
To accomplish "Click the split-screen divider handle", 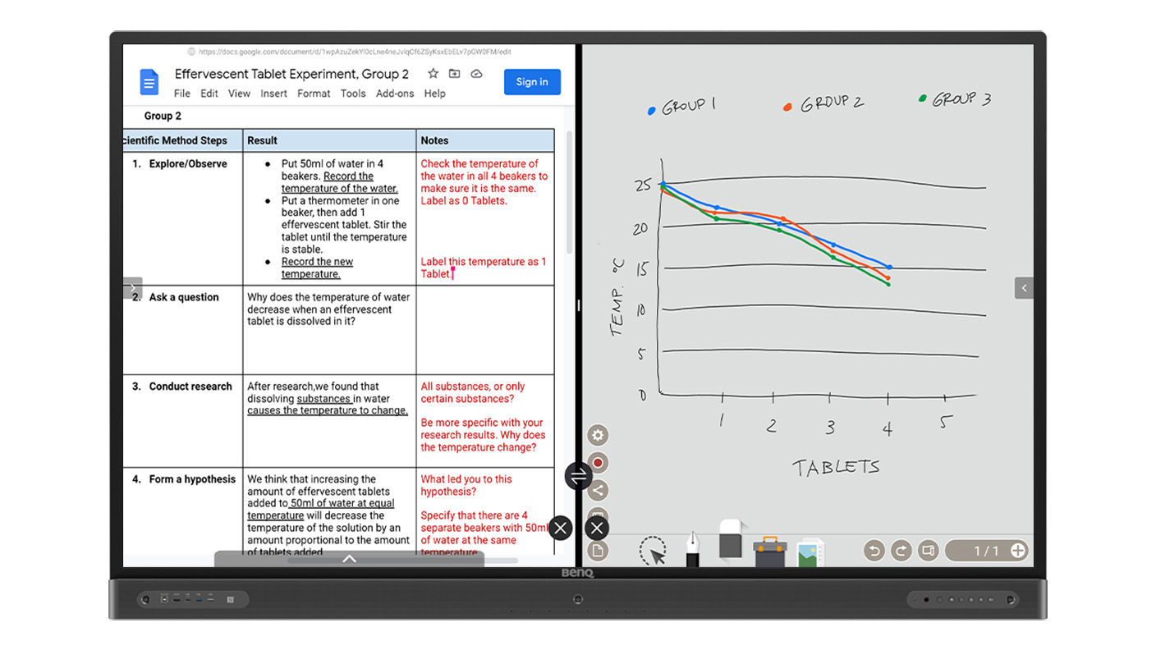I will [579, 305].
